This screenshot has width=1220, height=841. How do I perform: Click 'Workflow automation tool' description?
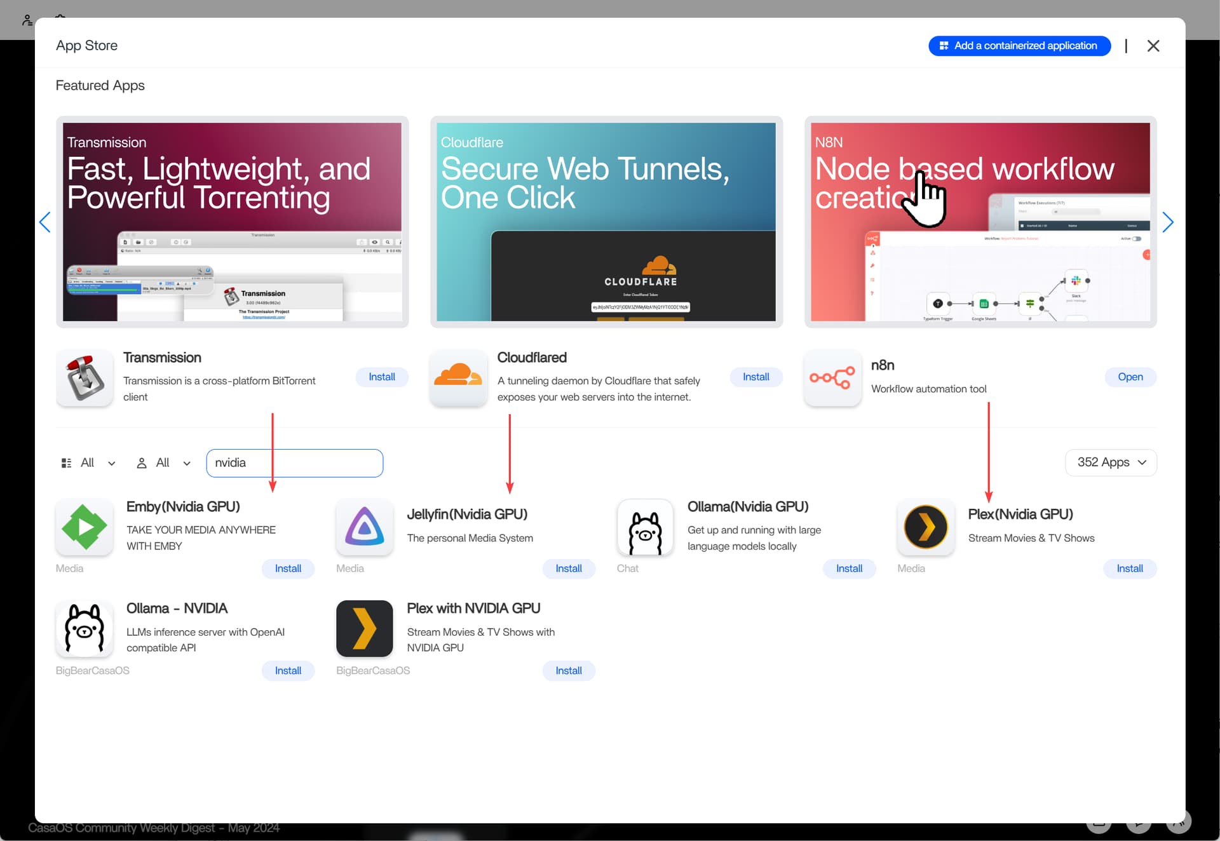click(929, 389)
